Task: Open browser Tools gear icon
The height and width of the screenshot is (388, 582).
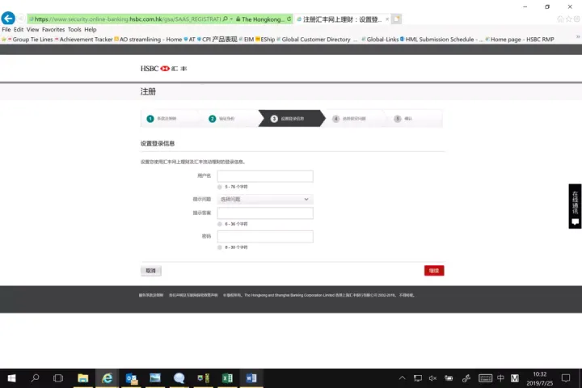Action: pos(577,19)
